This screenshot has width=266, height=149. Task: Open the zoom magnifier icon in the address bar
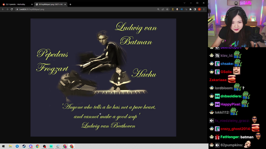[x=158, y=9]
